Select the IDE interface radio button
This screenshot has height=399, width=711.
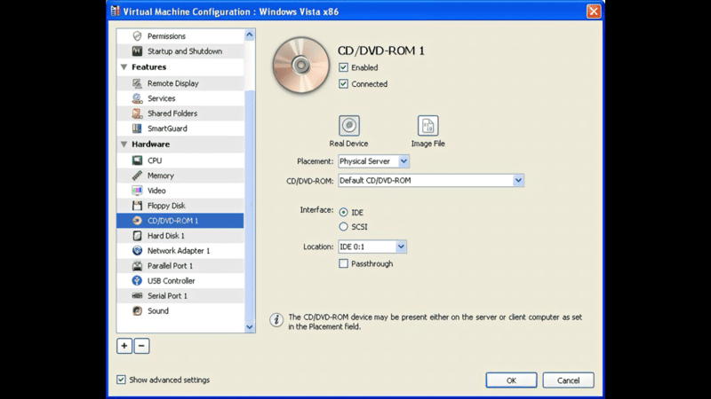point(343,212)
